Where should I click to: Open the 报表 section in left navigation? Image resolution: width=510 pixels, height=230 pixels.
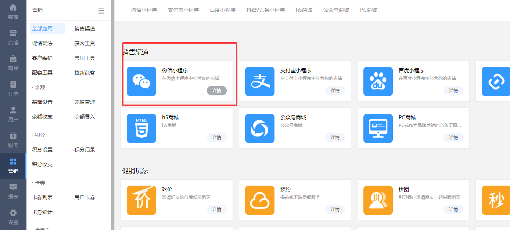pos(13,191)
